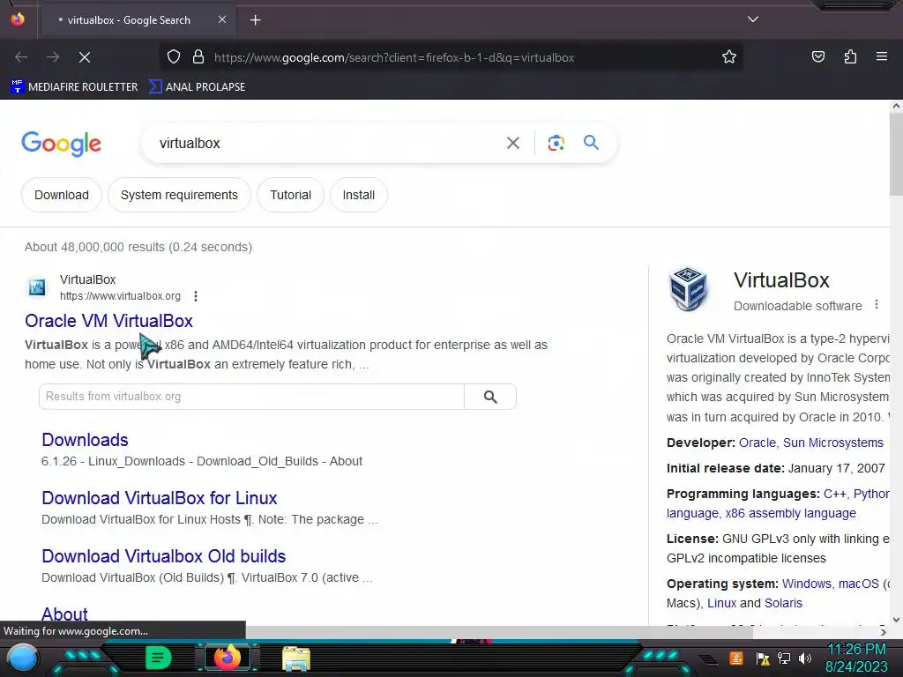Open the C++ programming language link
Image resolution: width=903 pixels, height=677 pixels.
click(x=834, y=494)
